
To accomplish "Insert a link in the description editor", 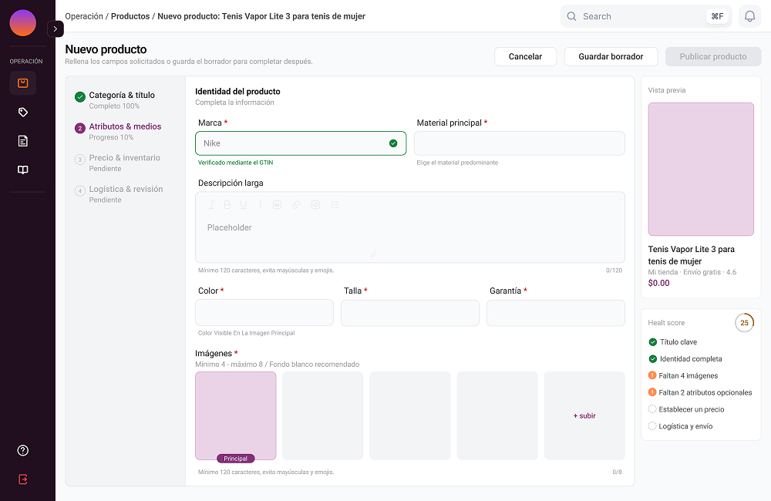I will 296,205.
